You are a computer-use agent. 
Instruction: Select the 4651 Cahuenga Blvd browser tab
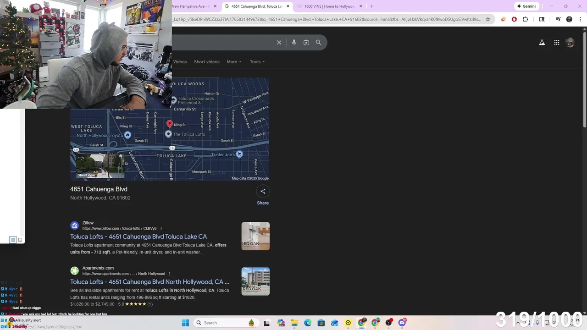pyautogui.click(x=258, y=6)
